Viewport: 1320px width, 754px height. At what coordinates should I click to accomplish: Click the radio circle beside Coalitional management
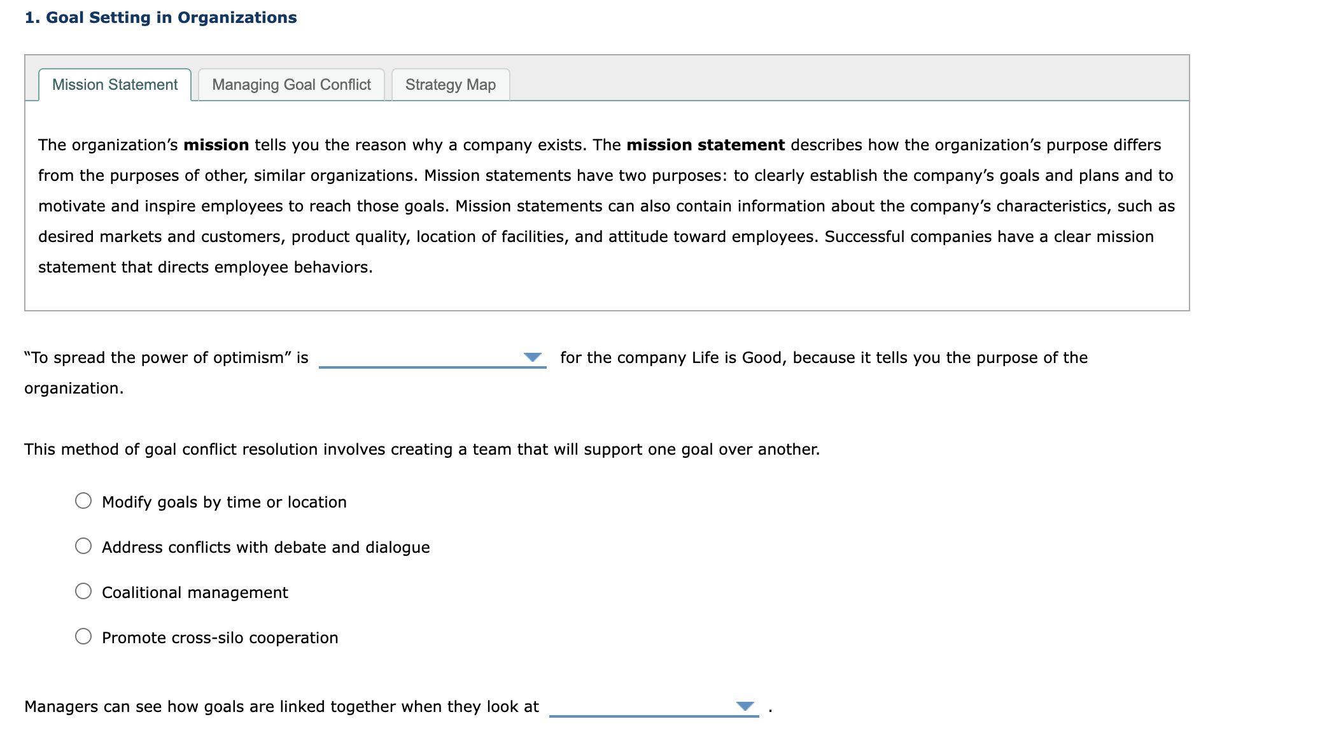click(83, 592)
